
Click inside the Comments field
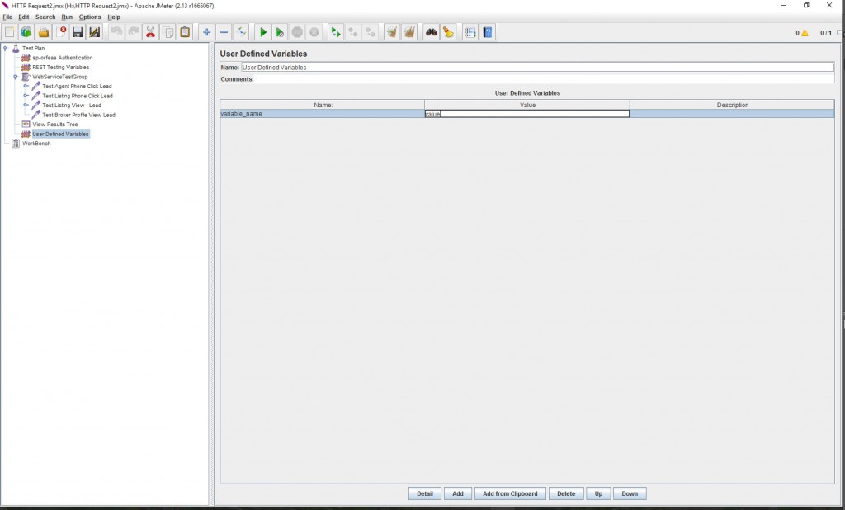coord(536,79)
